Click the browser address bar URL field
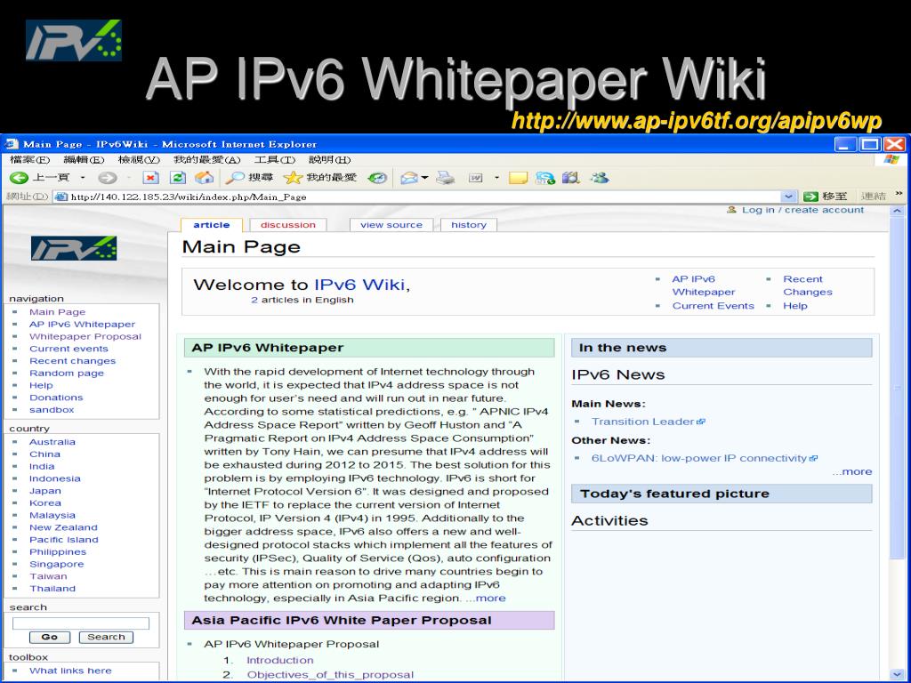 pos(424,197)
